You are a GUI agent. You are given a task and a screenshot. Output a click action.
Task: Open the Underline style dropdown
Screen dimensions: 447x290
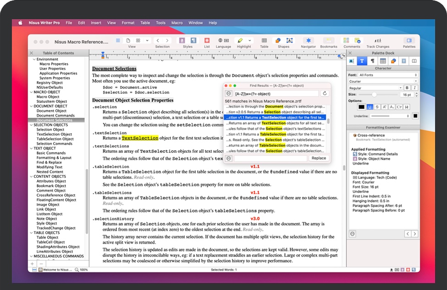(389, 116)
